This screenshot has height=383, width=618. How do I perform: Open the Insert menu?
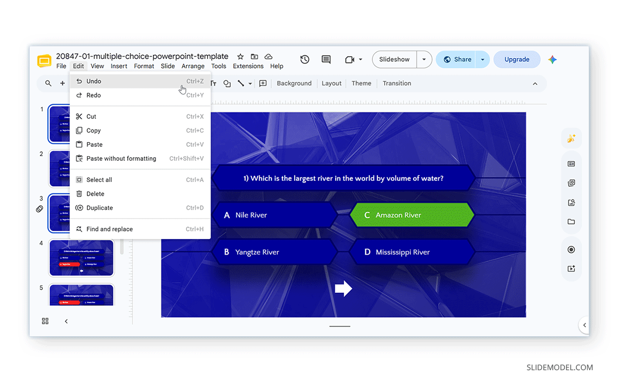coord(119,66)
